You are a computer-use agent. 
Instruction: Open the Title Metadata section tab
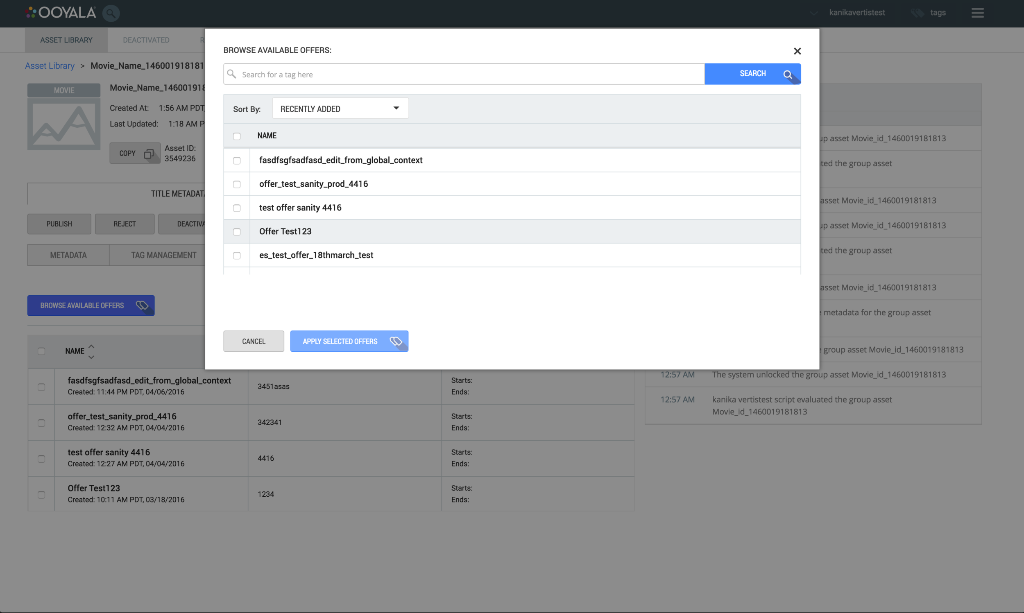[x=116, y=194]
